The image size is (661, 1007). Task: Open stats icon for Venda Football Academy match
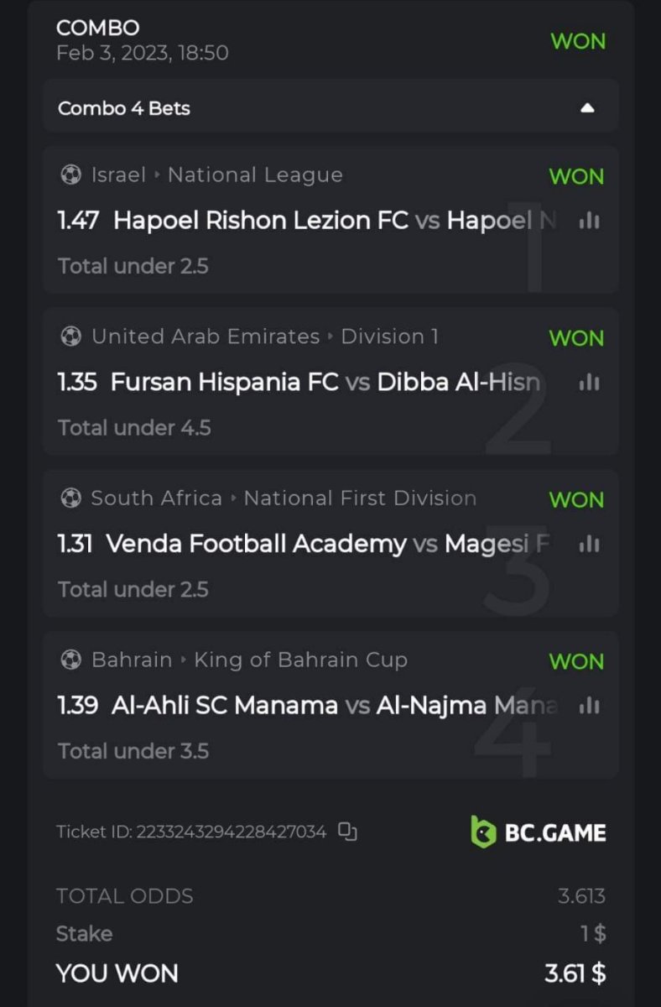(590, 545)
